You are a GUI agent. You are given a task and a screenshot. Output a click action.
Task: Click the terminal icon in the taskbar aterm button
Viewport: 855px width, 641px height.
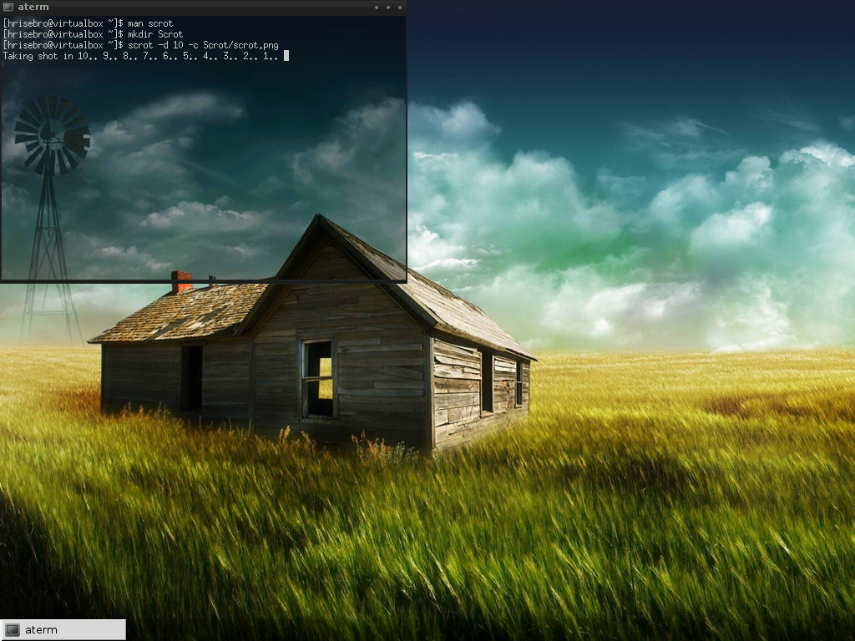13,629
